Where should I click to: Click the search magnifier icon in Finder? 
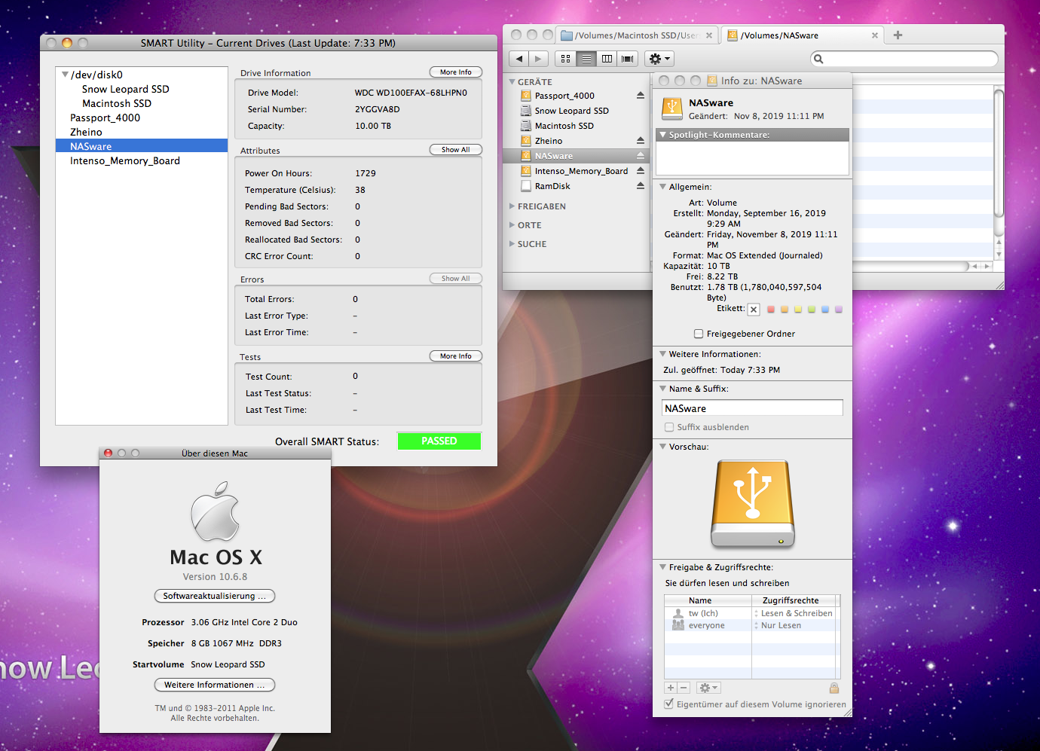[x=818, y=59]
